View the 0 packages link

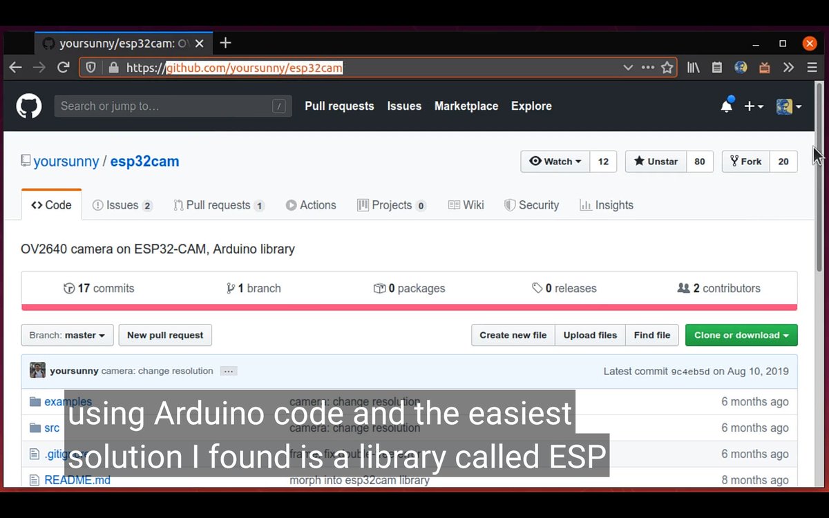(x=410, y=289)
